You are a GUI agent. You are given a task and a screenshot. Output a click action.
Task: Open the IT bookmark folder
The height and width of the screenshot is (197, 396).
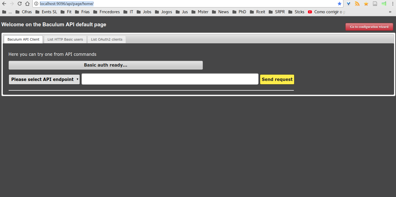pos(128,12)
